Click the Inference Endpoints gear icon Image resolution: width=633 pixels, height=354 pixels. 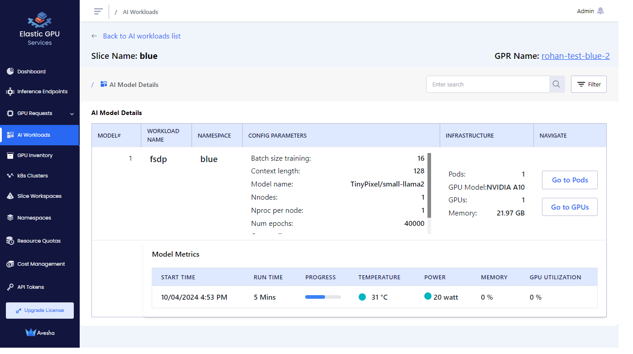(10, 91)
